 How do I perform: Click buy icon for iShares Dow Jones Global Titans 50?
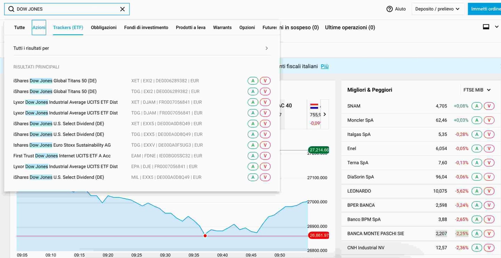click(x=253, y=80)
